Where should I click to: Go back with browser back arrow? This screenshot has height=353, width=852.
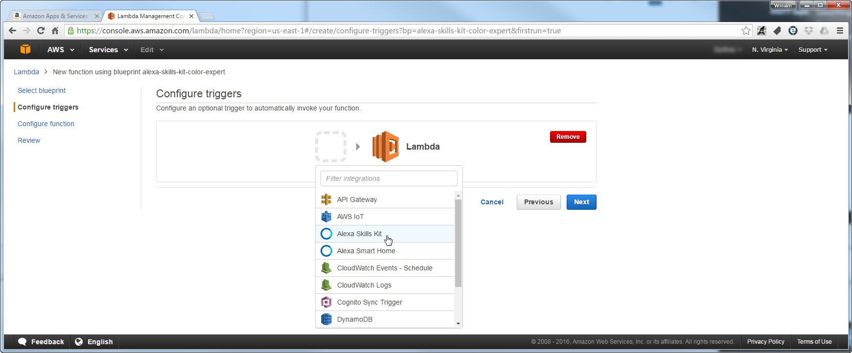(x=13, y=30)
